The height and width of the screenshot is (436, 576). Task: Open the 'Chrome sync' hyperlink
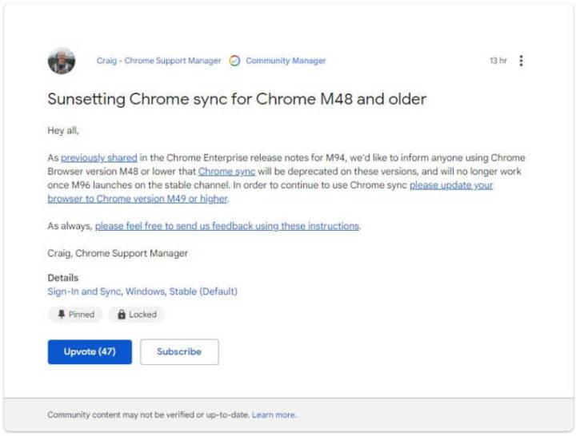226,171
